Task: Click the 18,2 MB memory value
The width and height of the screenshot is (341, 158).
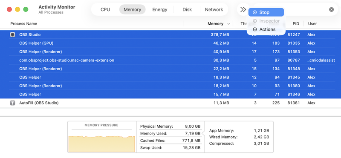Action: click(x=221, y=86)
